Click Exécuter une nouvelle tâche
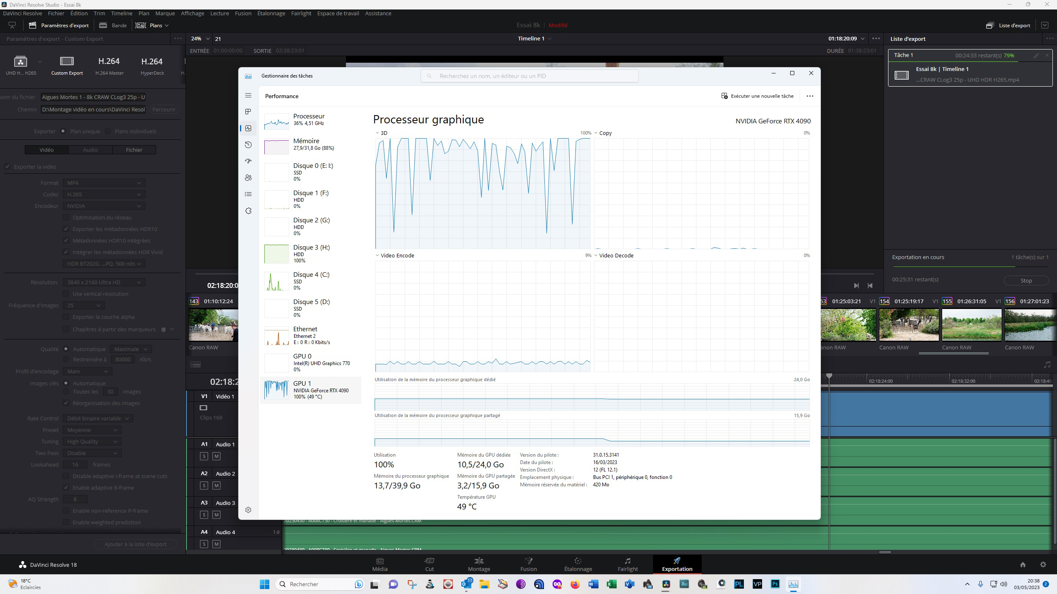Image resolution: width=1057 pixels, height=594 pixels. point(758,96)
